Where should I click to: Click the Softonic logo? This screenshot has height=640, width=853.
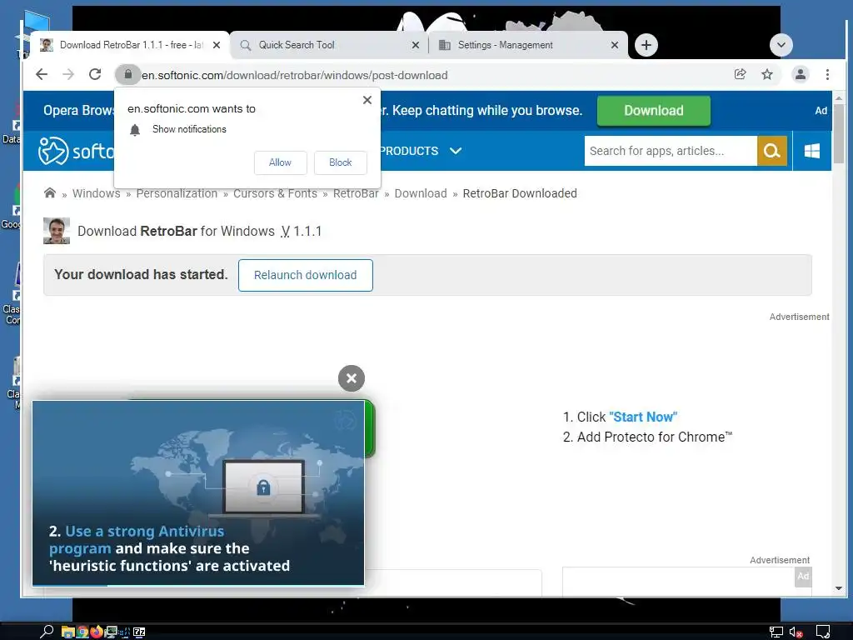(76, 151)
